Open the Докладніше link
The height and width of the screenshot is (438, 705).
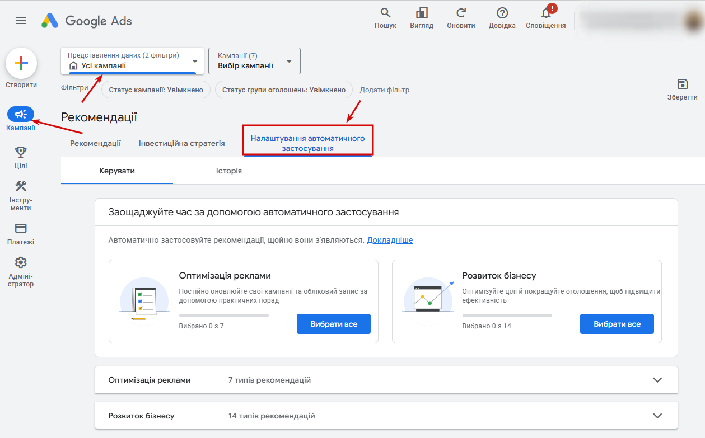390,240
